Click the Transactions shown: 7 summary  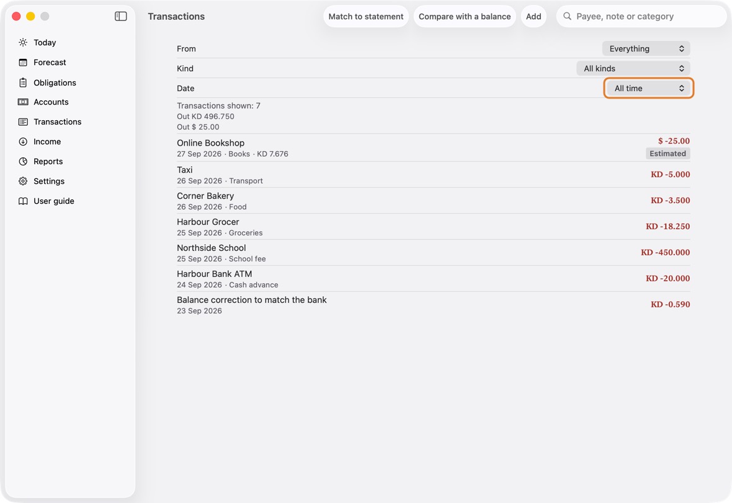[x=218, y=106]
